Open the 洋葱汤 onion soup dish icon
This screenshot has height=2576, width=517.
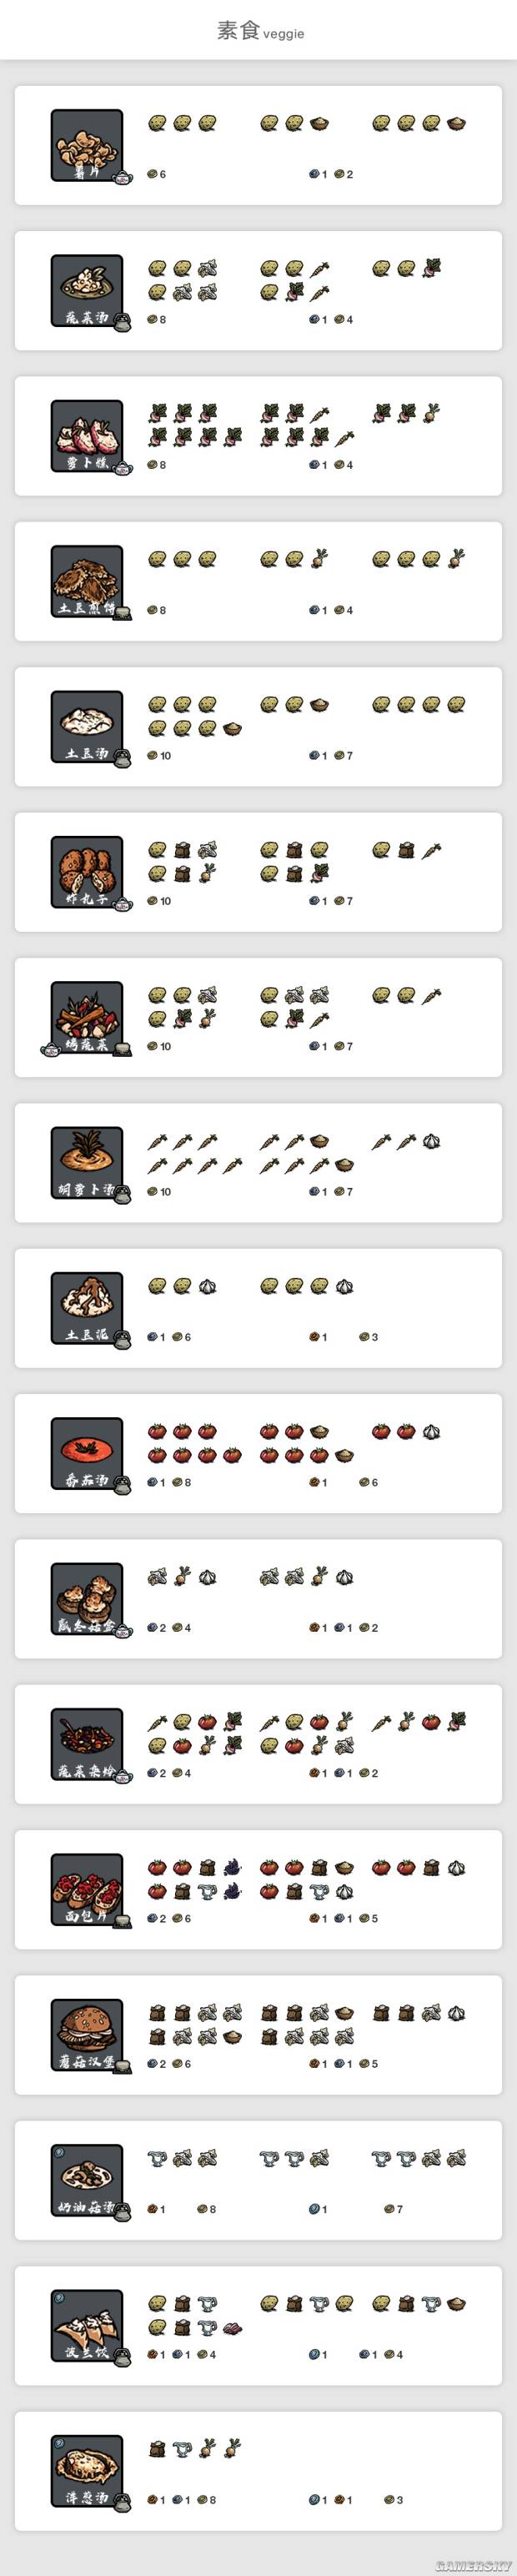(87, 2471)
